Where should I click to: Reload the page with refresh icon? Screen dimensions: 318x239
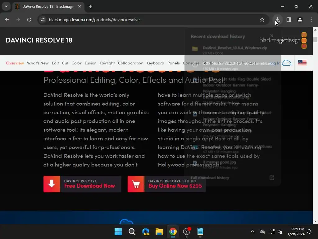pyautogui.click(x=29, y=20)
